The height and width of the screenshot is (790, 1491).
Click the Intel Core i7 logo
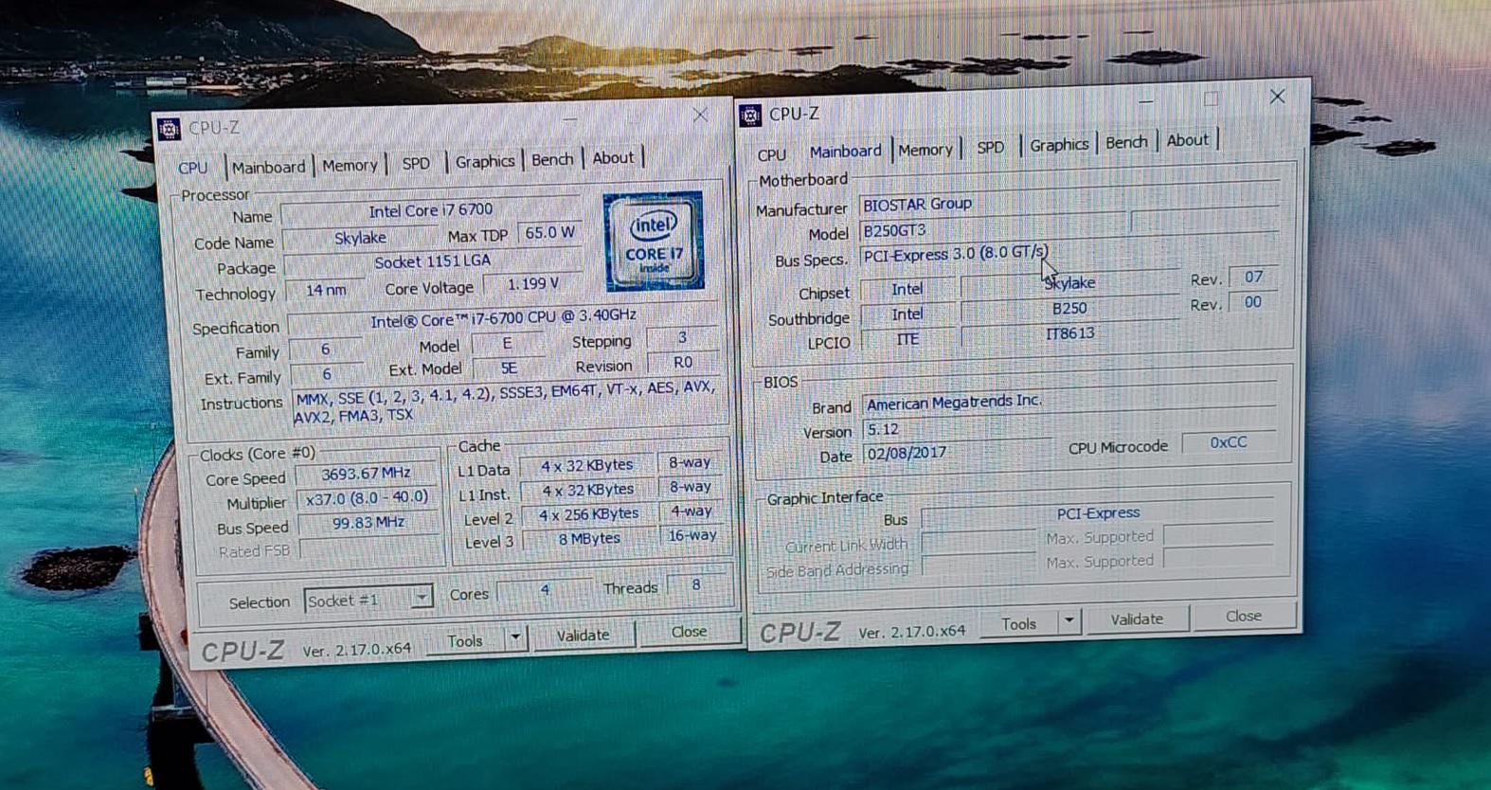[x=654, y=242]
